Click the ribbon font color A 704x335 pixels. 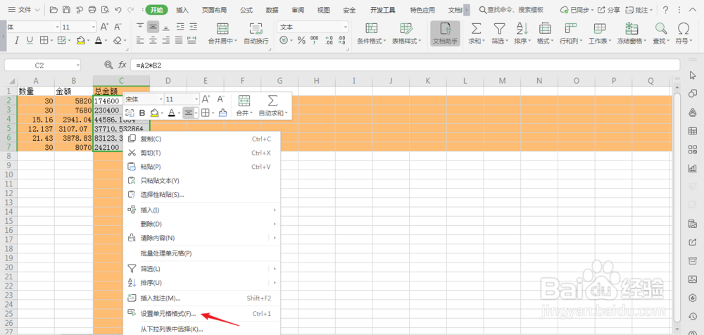point(99,40)
